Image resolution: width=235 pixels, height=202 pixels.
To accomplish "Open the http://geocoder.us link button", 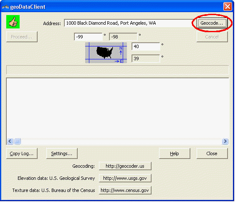I will (x=125, y=166).
